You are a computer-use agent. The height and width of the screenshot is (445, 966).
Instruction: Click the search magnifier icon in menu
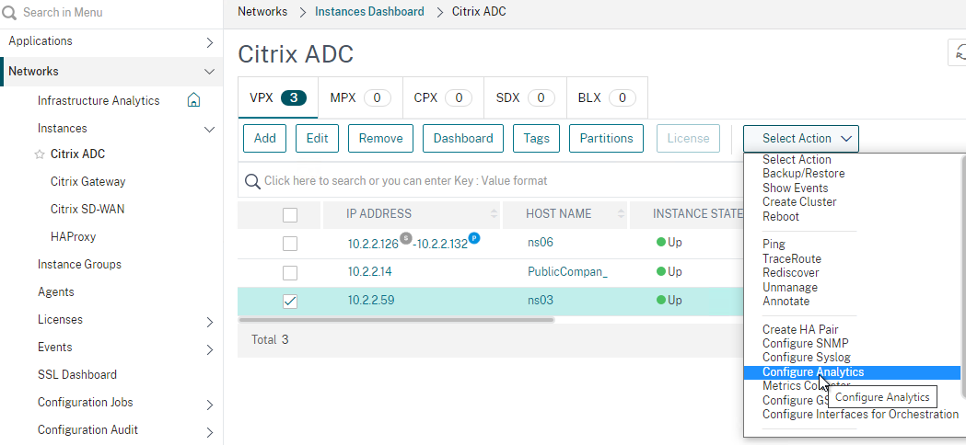coord(9,12)
